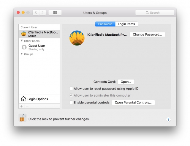Enable reset password using Apple ID
The height and width of the screenshot is (146, 190).
tap(71, 89)
